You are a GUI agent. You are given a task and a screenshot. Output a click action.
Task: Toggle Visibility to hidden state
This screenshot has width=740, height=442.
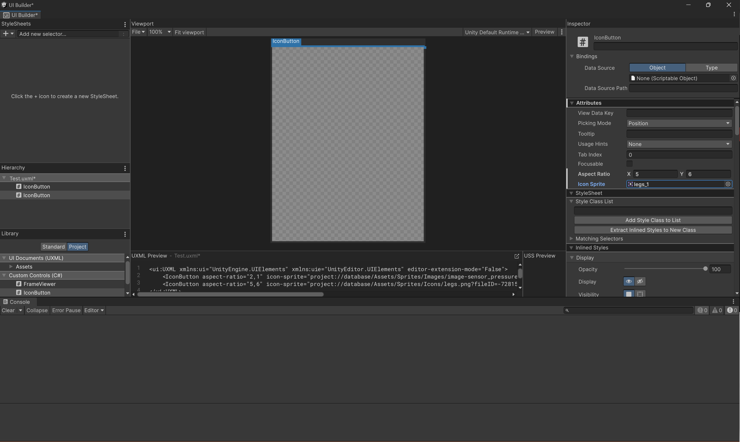coord(640,294)
